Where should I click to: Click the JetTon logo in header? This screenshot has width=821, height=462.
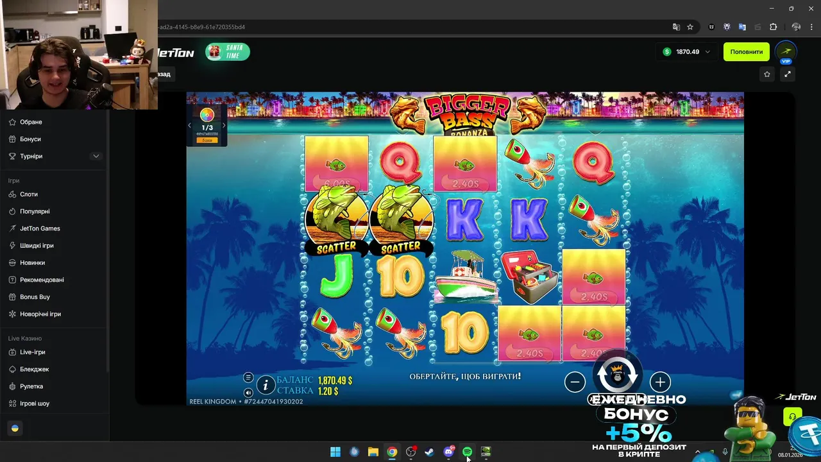(x=176, y=52)
